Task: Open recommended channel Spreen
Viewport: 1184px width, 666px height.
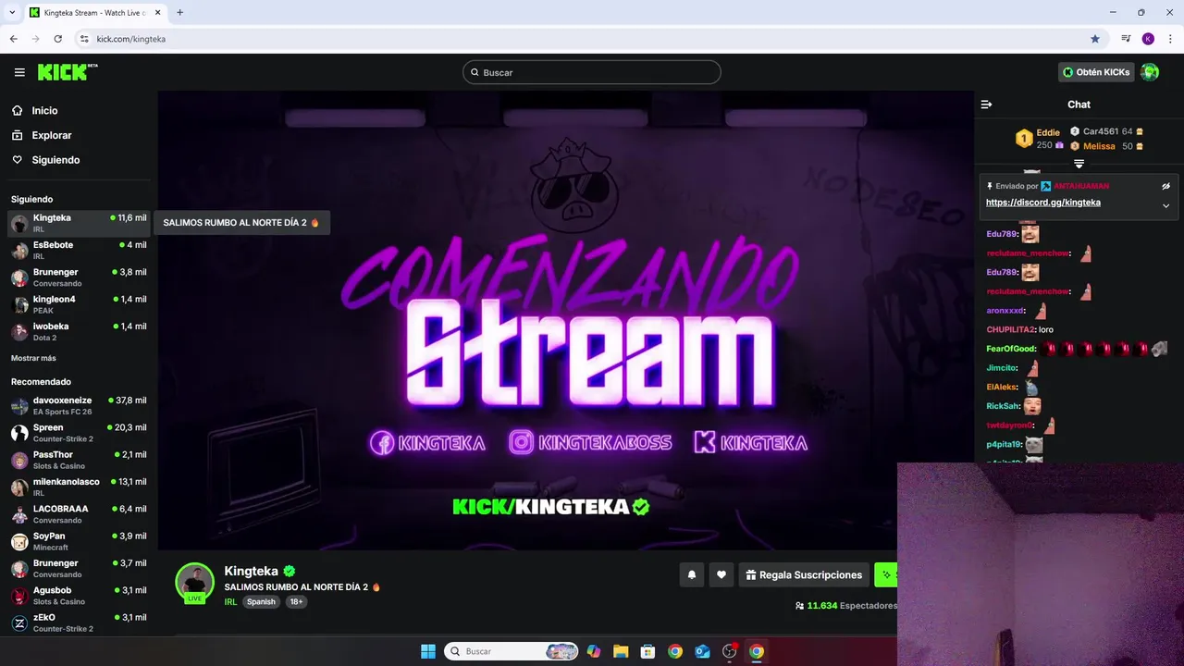Action: click(79, 433)
